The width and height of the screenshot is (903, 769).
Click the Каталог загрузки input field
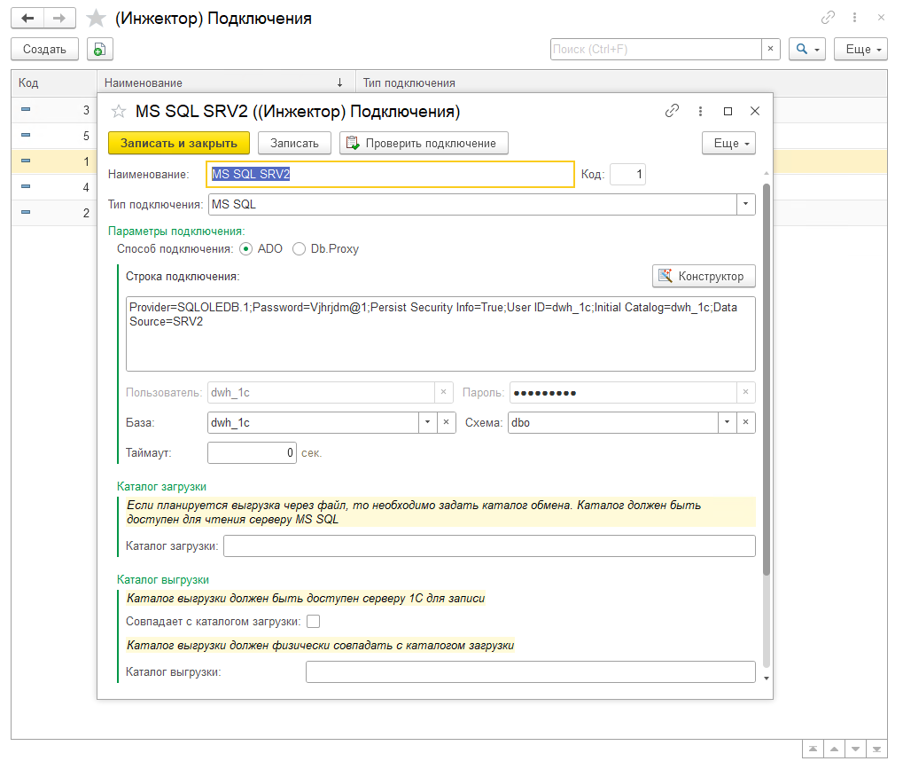pos(489,545)
